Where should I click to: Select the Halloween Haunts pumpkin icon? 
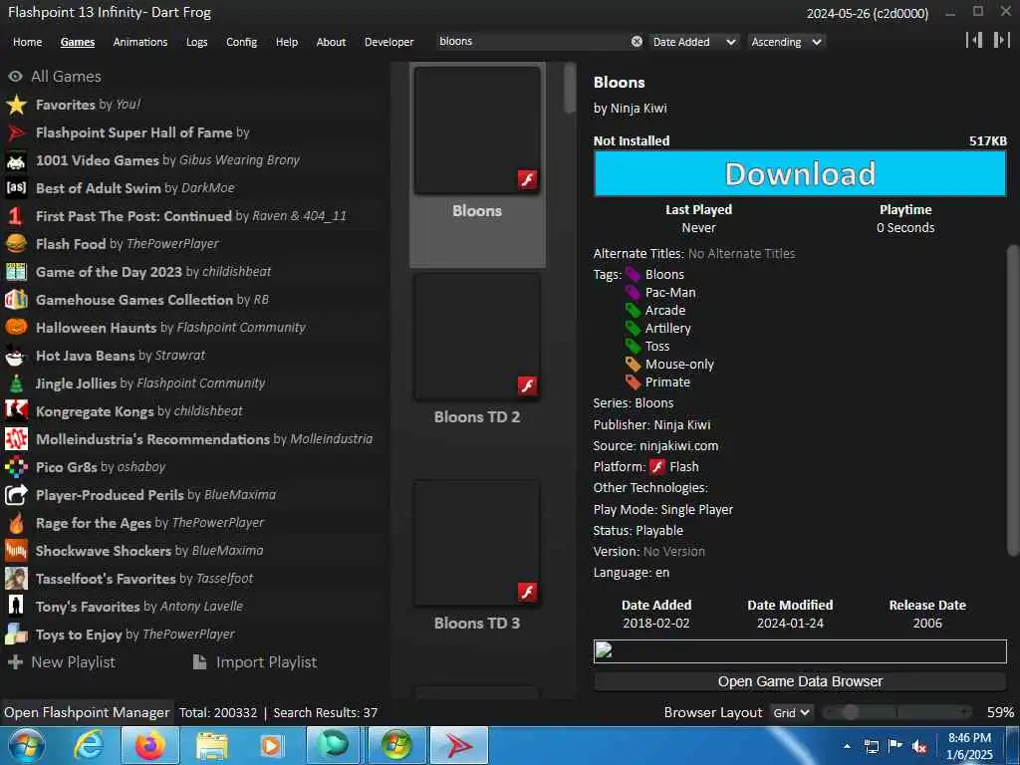16,328
